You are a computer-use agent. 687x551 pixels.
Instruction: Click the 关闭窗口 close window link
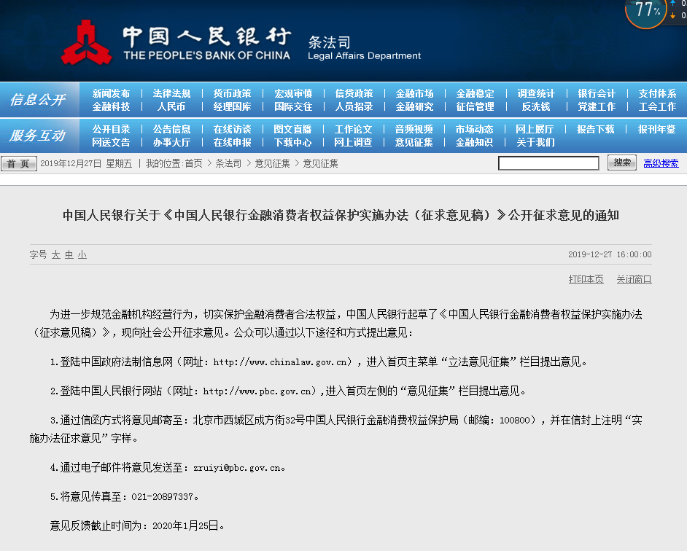pyautogui.click(x=634, y=278)
